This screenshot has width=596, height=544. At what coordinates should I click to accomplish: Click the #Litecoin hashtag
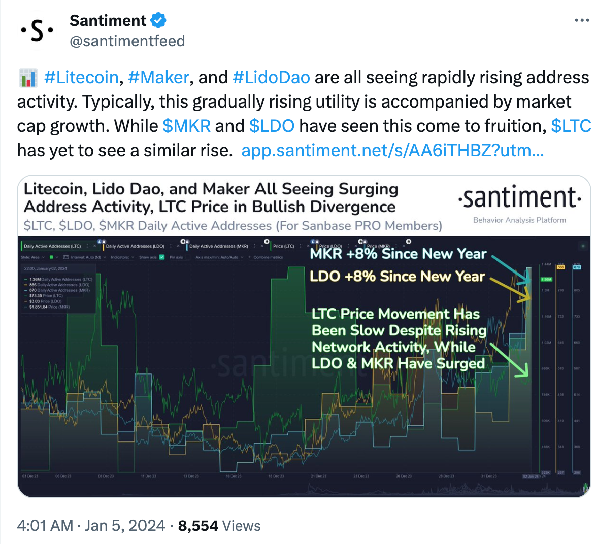[81, 77]
